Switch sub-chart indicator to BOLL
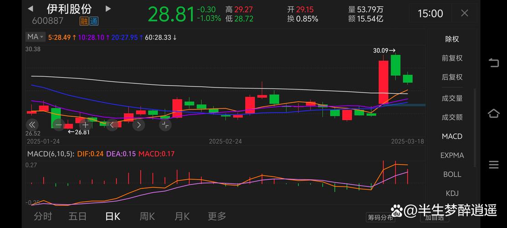The image size is (507, 228). click(x=452, y=174)
